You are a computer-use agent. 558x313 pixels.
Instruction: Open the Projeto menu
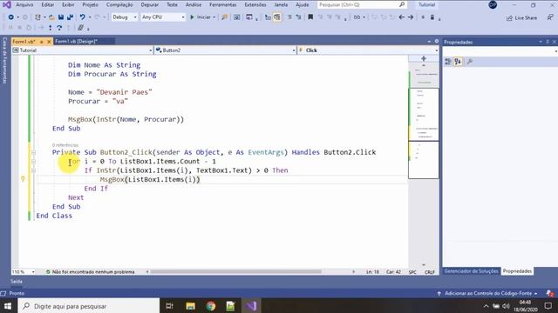(91, 4)
